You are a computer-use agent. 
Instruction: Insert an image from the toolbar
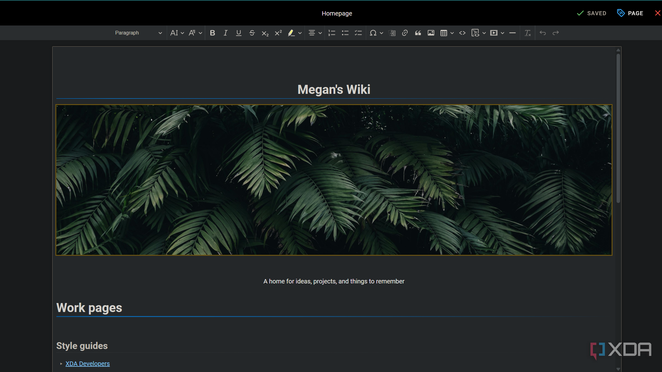[431, 33]
